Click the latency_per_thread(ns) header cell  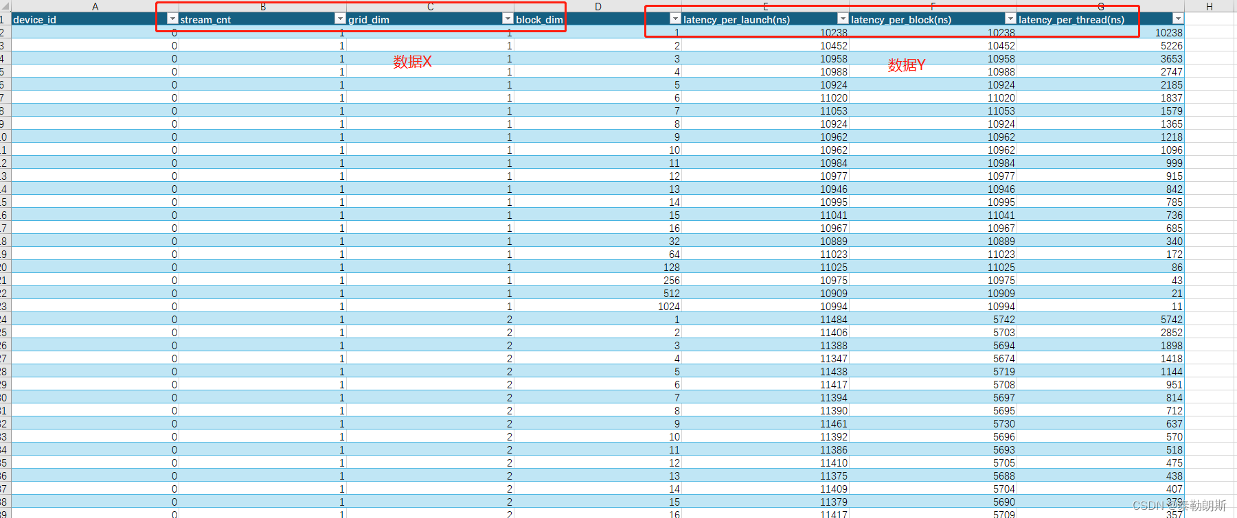point(1100,19)
